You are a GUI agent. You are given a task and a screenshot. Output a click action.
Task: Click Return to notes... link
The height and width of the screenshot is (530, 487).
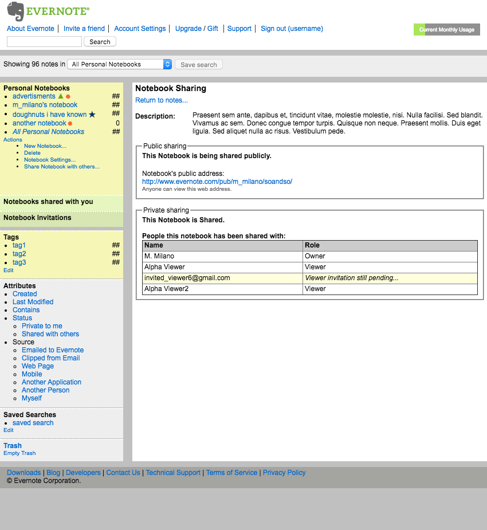pyautogui.click(x=162, y=100)
